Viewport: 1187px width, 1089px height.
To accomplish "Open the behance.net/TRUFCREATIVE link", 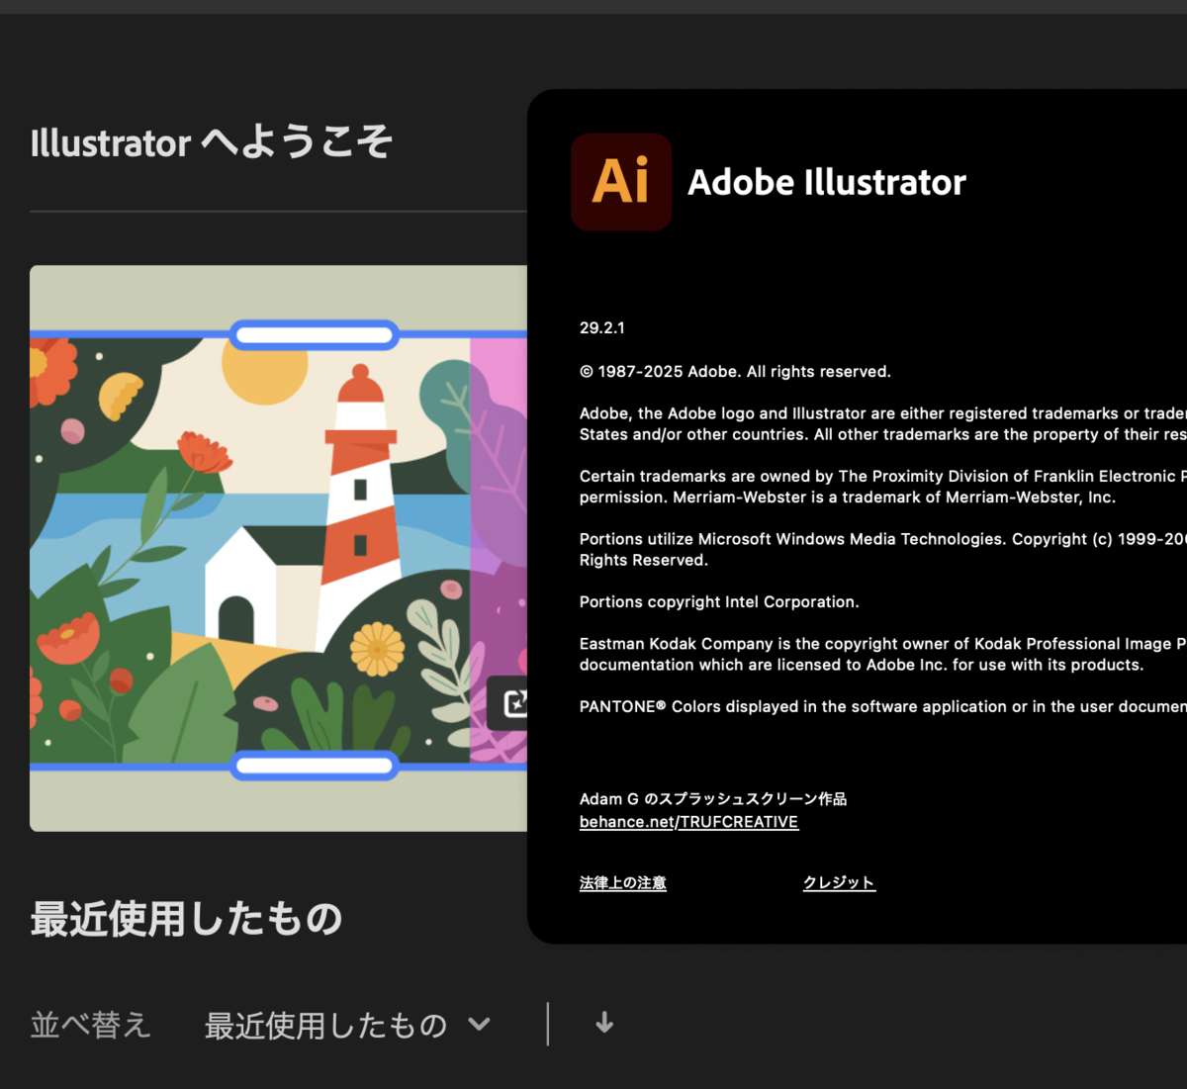I will [688, 822].
